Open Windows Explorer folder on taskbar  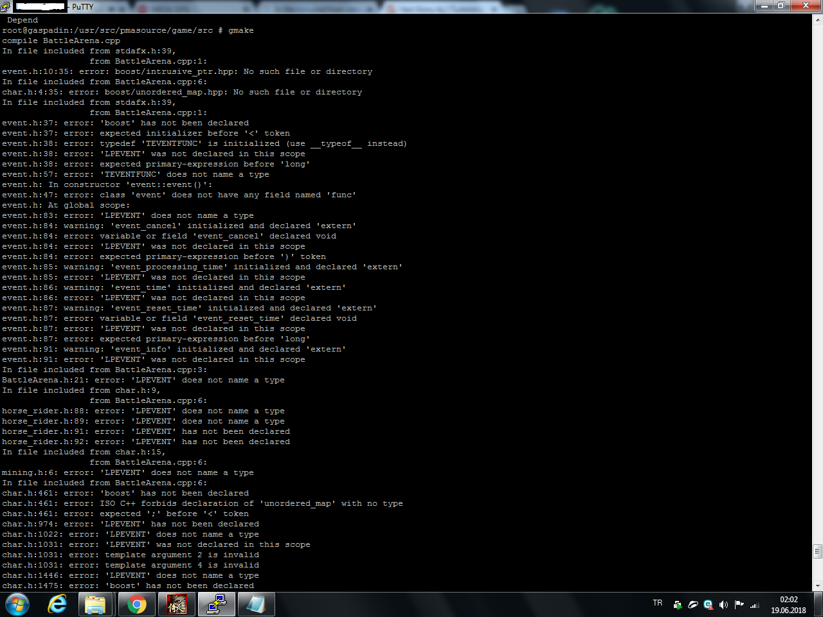[96, 604]
